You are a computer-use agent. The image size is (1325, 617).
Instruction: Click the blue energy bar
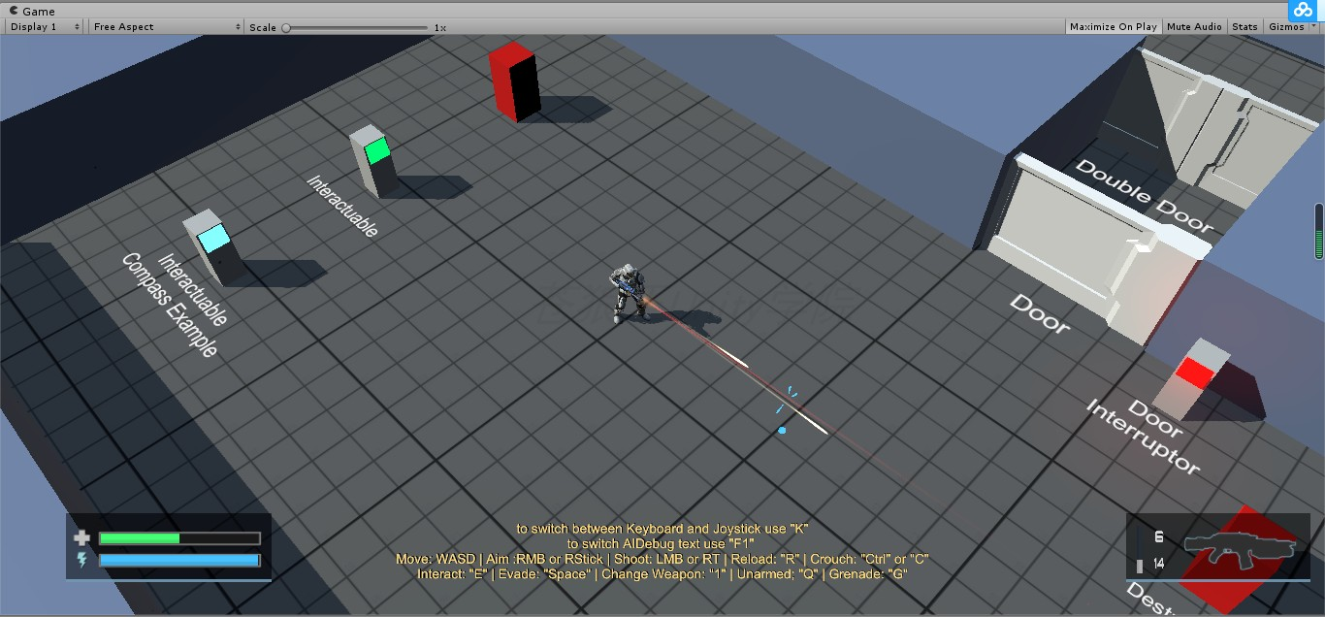tap(179, 560)
